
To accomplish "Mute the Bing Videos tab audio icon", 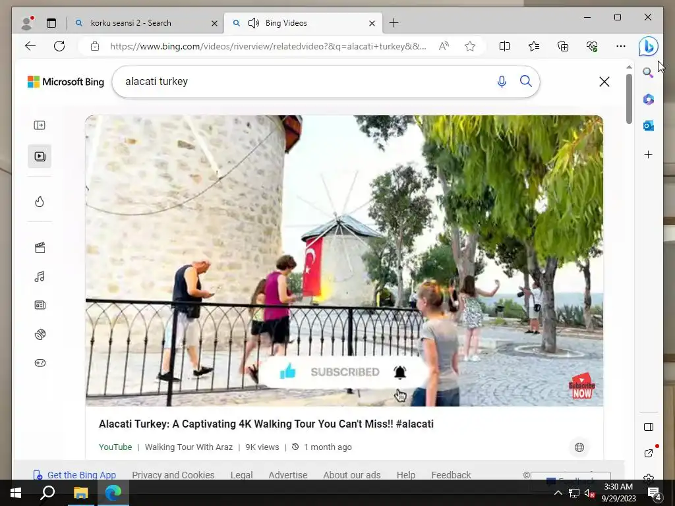I will coord(254,23).
